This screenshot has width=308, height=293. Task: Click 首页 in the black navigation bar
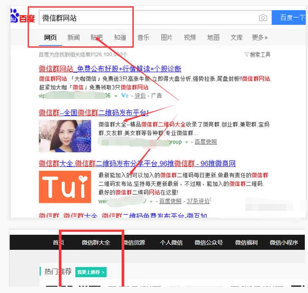click(58, 243)
